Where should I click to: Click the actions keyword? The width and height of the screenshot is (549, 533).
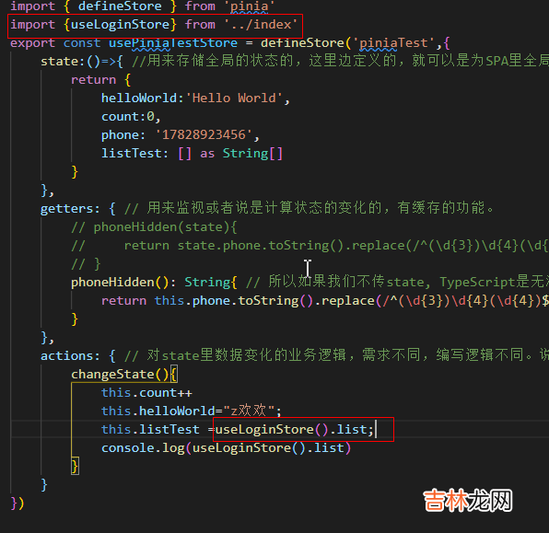tap(66, 356)
